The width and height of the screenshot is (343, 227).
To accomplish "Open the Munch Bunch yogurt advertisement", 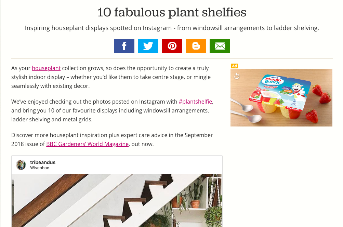I will (281, 98).
